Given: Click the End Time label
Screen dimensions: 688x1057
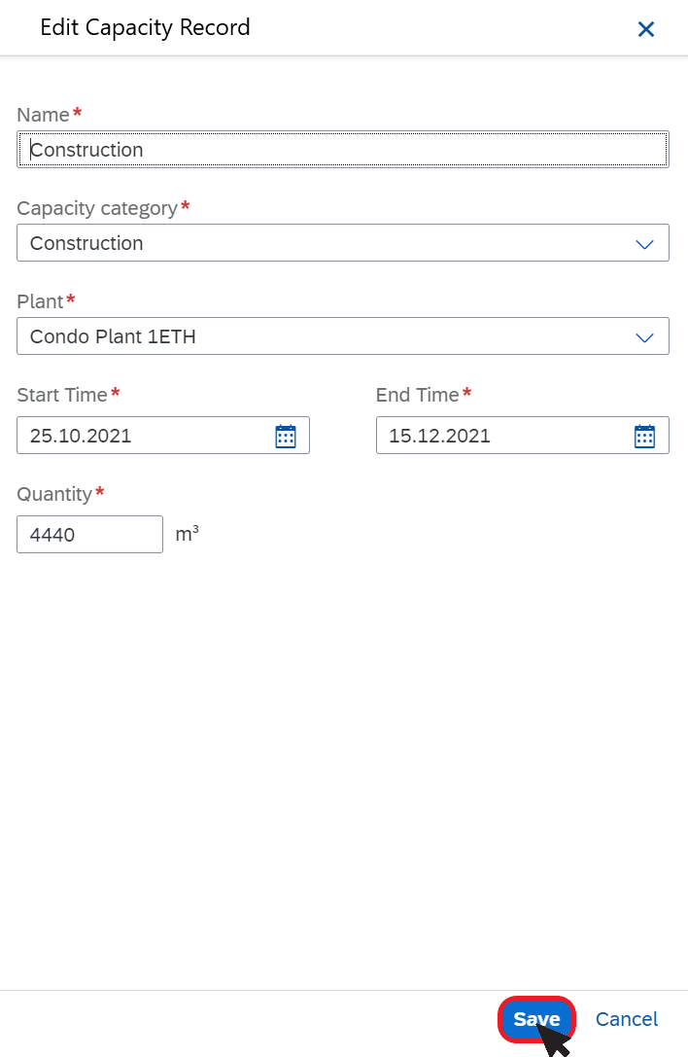Looking at the screenshot, I should pyautogui.click(x=417, y=395).
